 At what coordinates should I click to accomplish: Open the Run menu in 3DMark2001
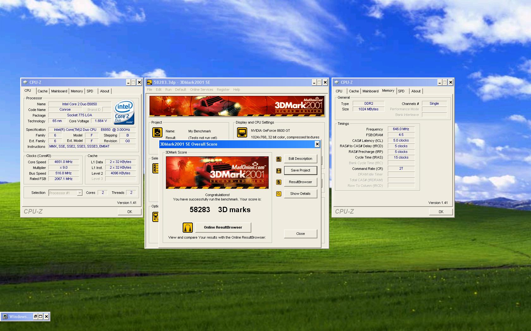point(168,90)
